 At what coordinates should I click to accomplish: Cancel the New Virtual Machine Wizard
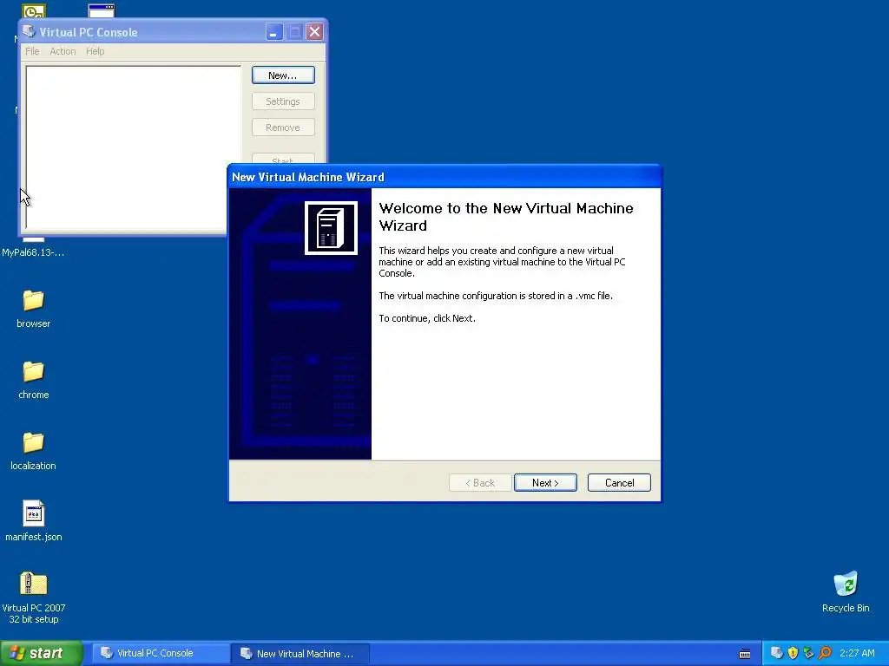(618, 482)
